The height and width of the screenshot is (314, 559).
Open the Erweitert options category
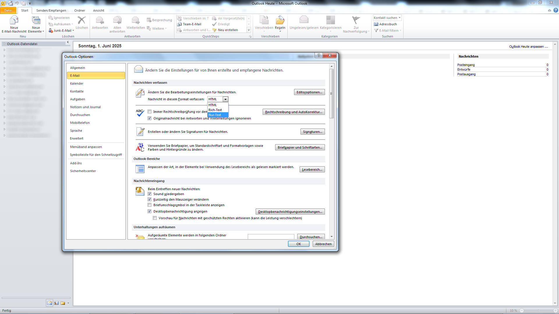click(x=77, y=138)
